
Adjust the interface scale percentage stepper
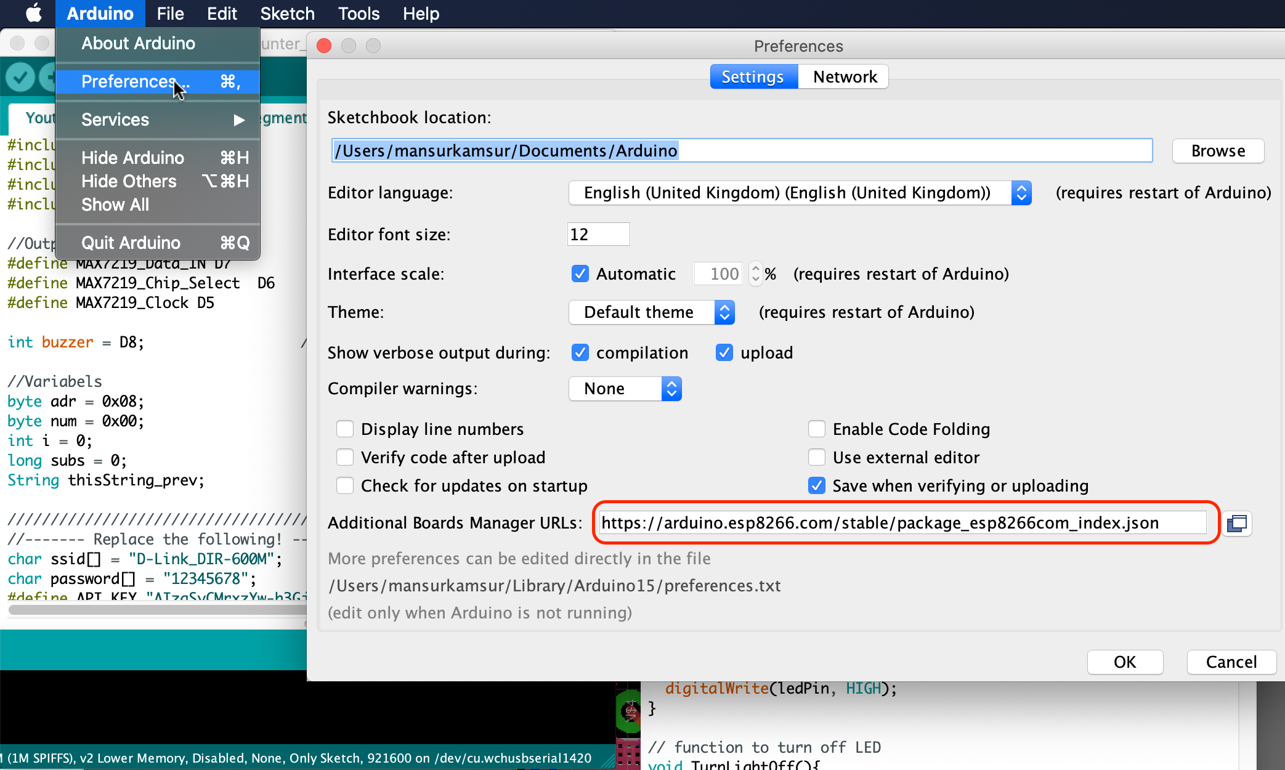click(x=756, y=274)
